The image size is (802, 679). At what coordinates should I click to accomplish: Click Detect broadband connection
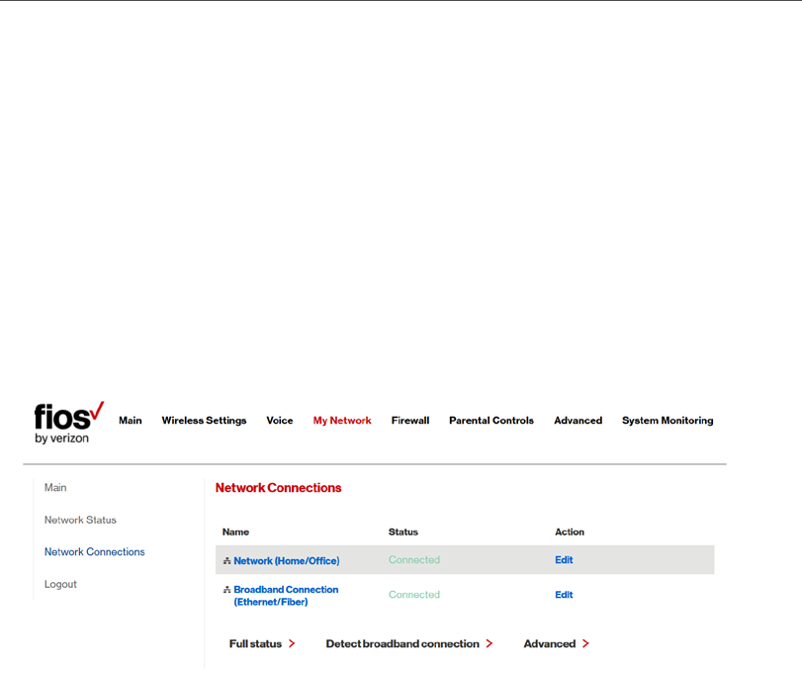click(x=402, y=643)
